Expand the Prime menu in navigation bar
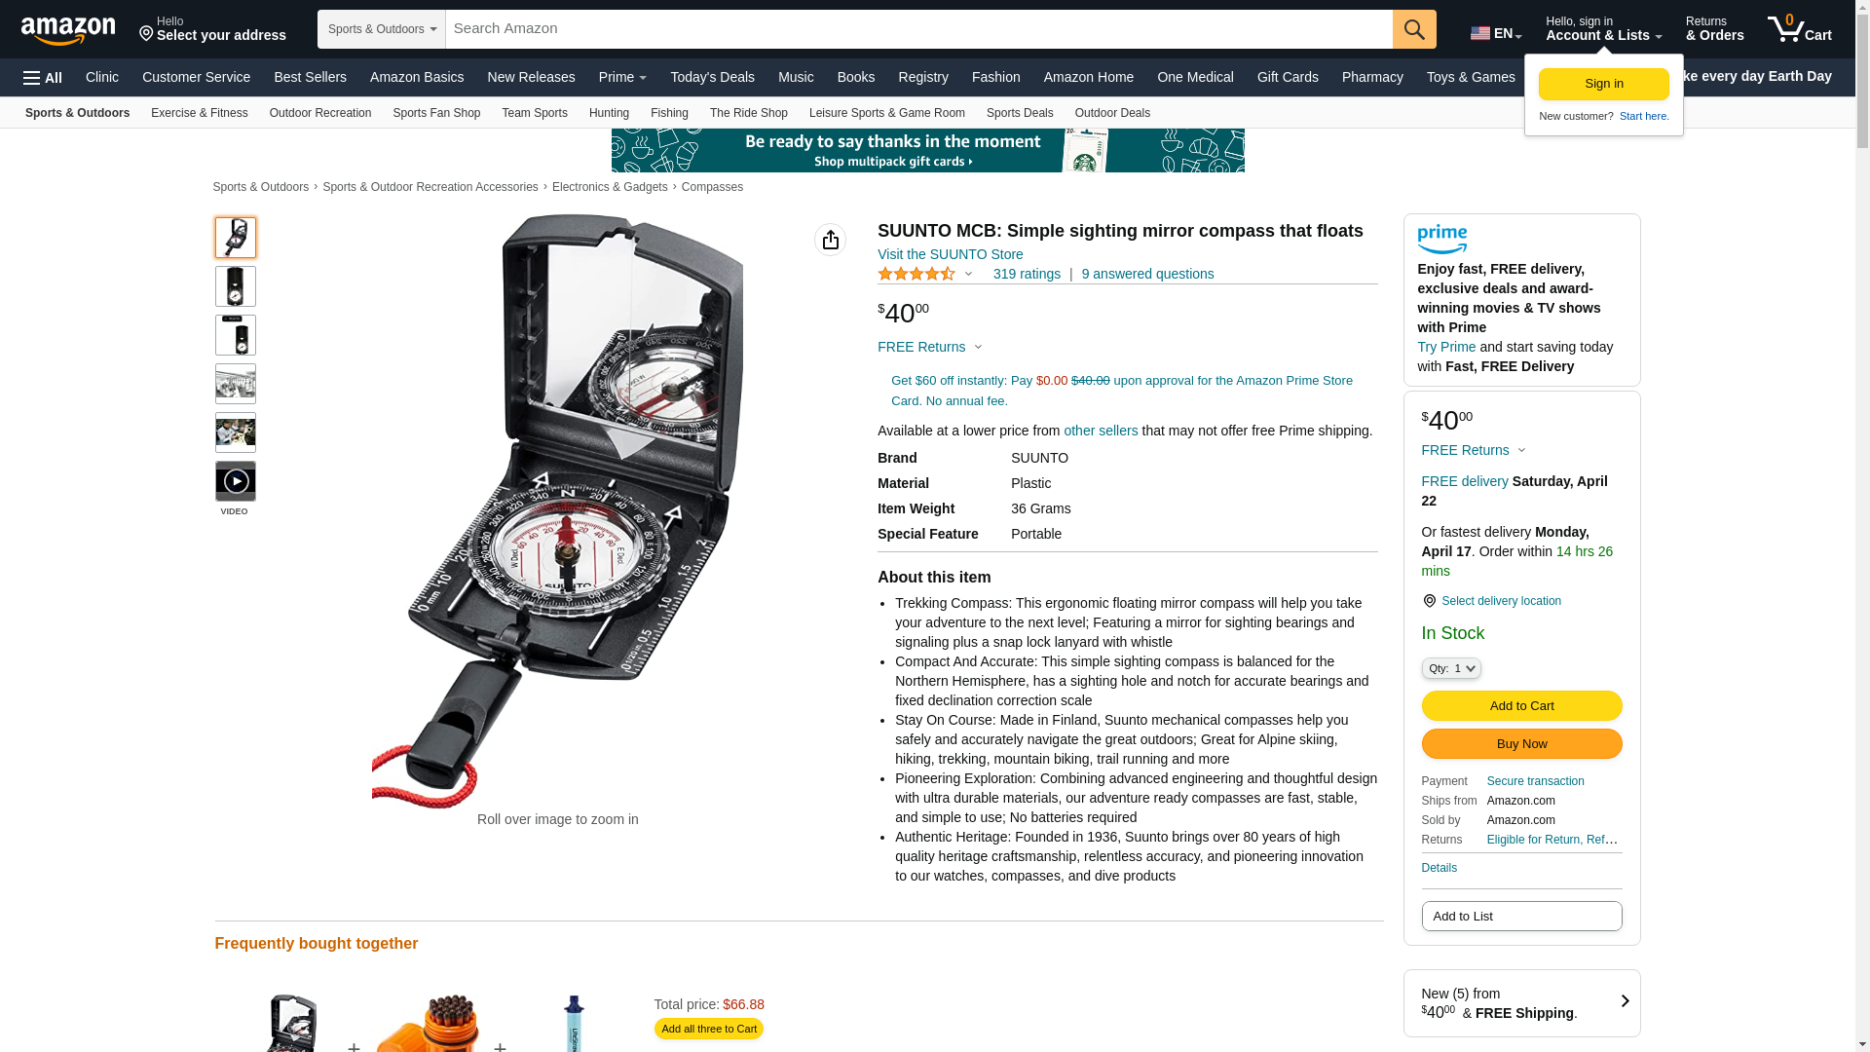The image size is (1870, 1052). pos(622,77)
